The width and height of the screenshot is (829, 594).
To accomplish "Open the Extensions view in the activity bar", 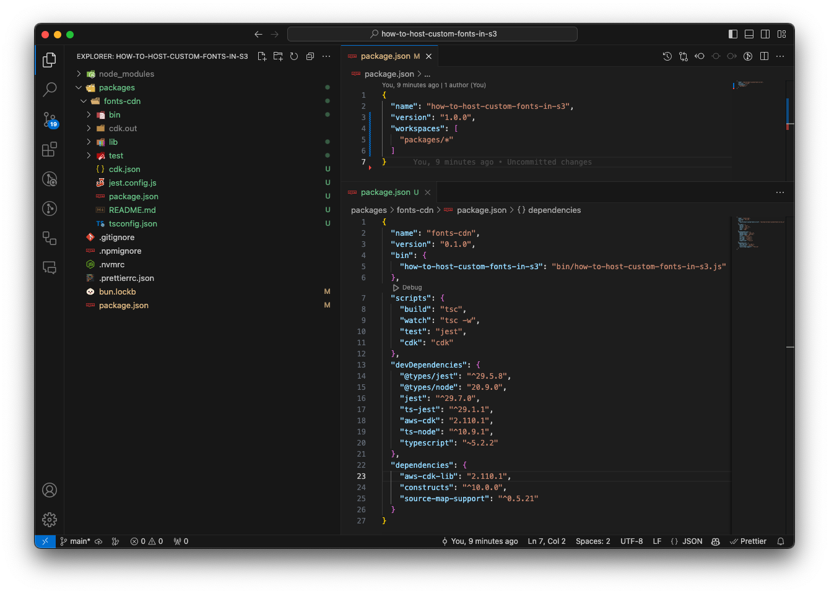I will (50, 149).
